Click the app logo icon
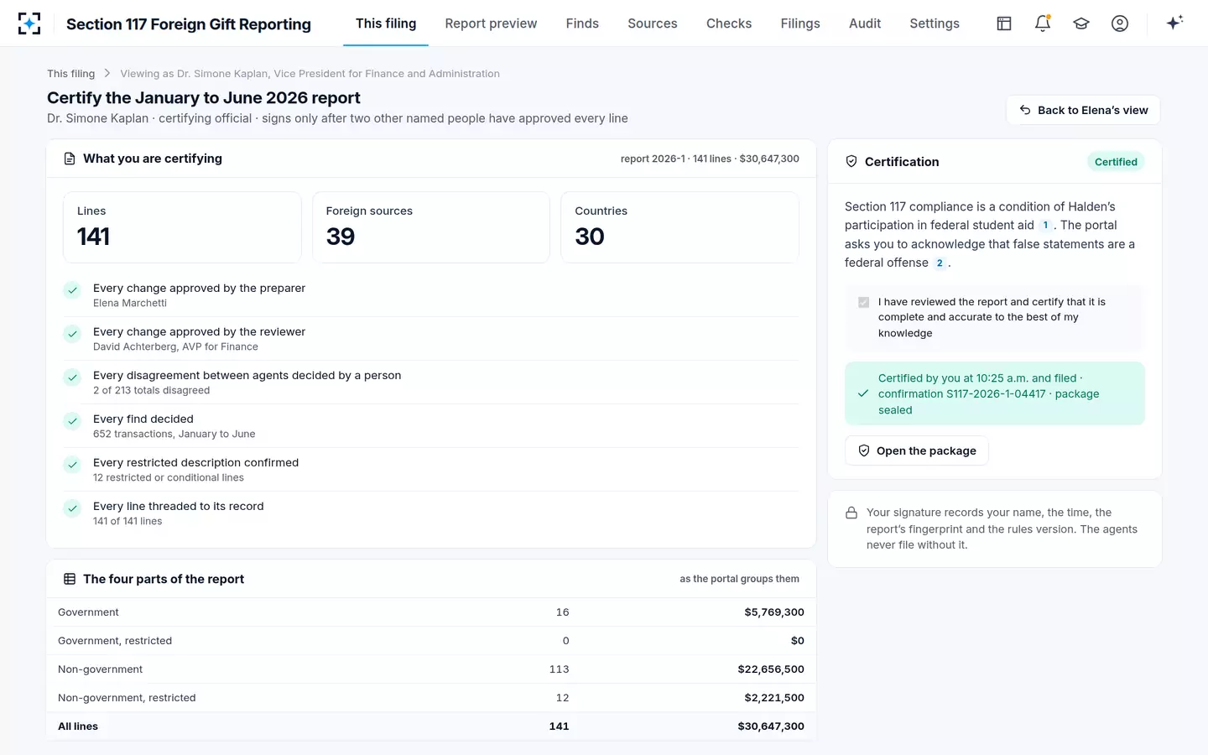Screen dimensions: 1208x755 pos(29,23)
